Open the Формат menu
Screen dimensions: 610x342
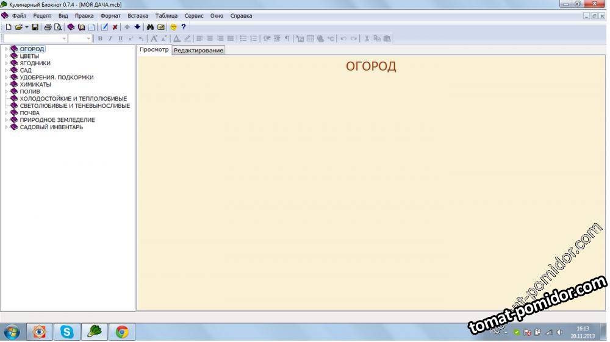coord(110,16)
